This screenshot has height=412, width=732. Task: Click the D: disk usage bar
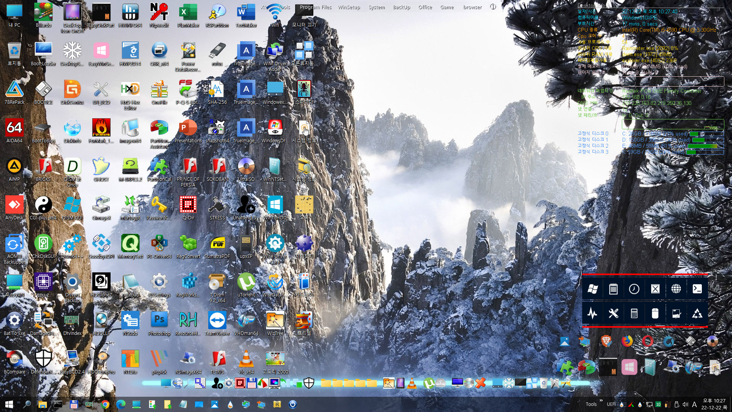point(708,140)
